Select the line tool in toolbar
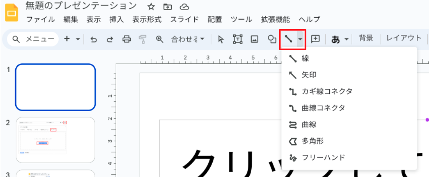Image resolution: width=429 pixels, height=178 pixels. click(288, 39)
